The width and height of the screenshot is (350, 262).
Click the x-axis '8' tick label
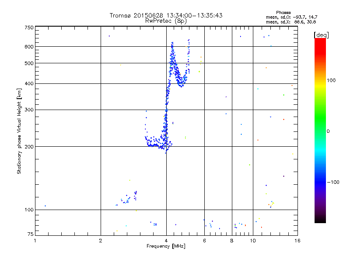(232, 241)
